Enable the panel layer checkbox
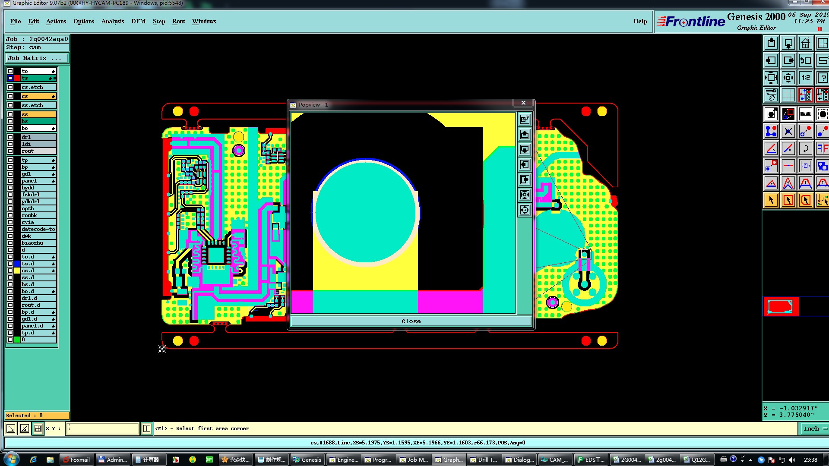This screenshot has width=829, height=466. 10,181
